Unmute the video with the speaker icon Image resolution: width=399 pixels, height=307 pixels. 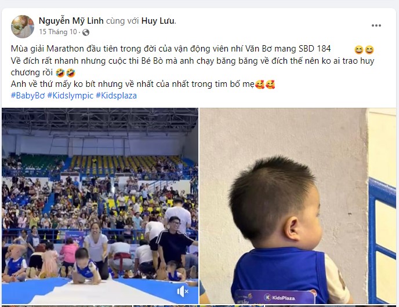point(183,291)
